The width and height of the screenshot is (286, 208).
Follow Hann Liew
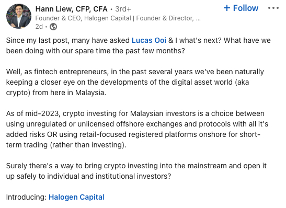(x=241, y=8)
